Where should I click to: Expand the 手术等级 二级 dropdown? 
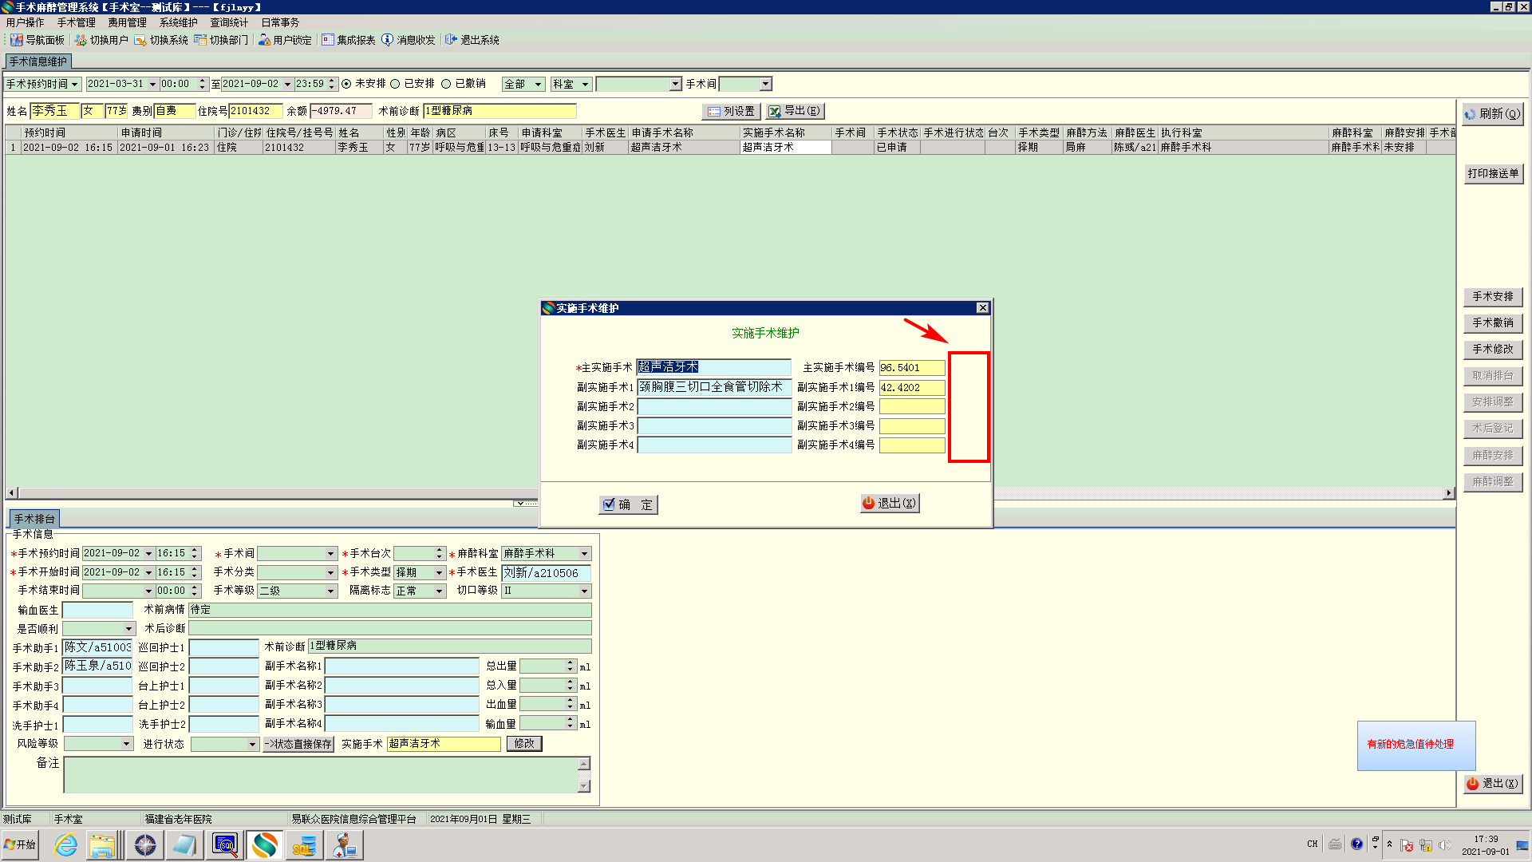[x=330, y=591]
